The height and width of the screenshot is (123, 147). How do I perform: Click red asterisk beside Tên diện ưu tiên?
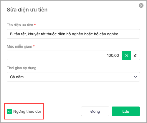point(35,24)
